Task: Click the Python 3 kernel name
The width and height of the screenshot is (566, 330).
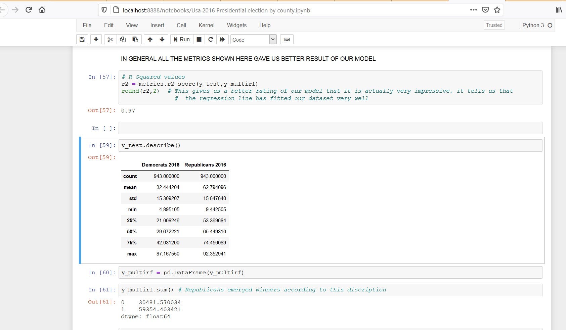Action: 533,25
